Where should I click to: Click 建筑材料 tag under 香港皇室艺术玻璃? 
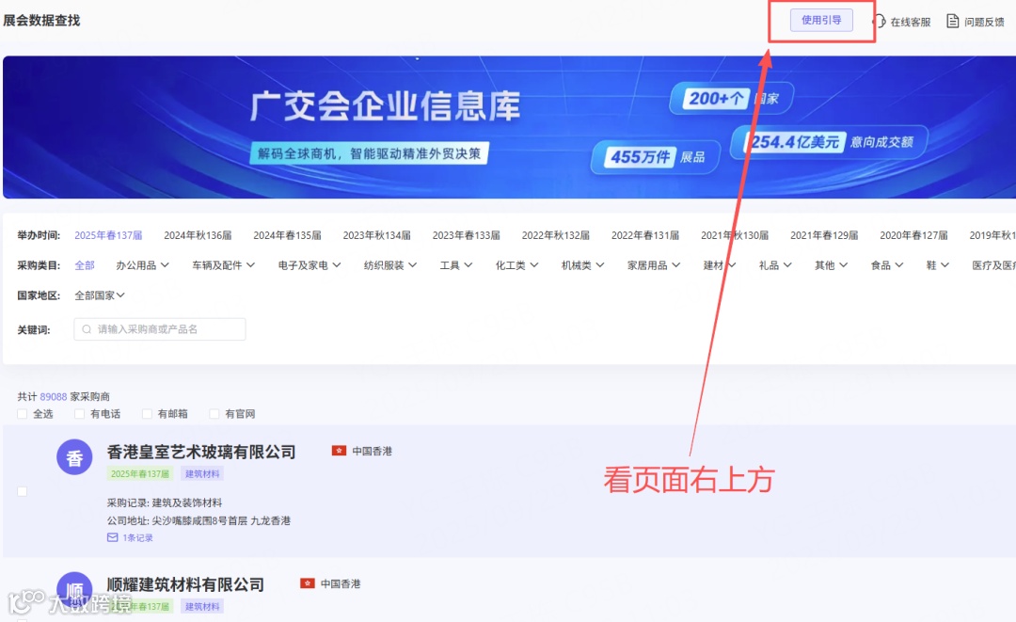(x=202, y=473)
